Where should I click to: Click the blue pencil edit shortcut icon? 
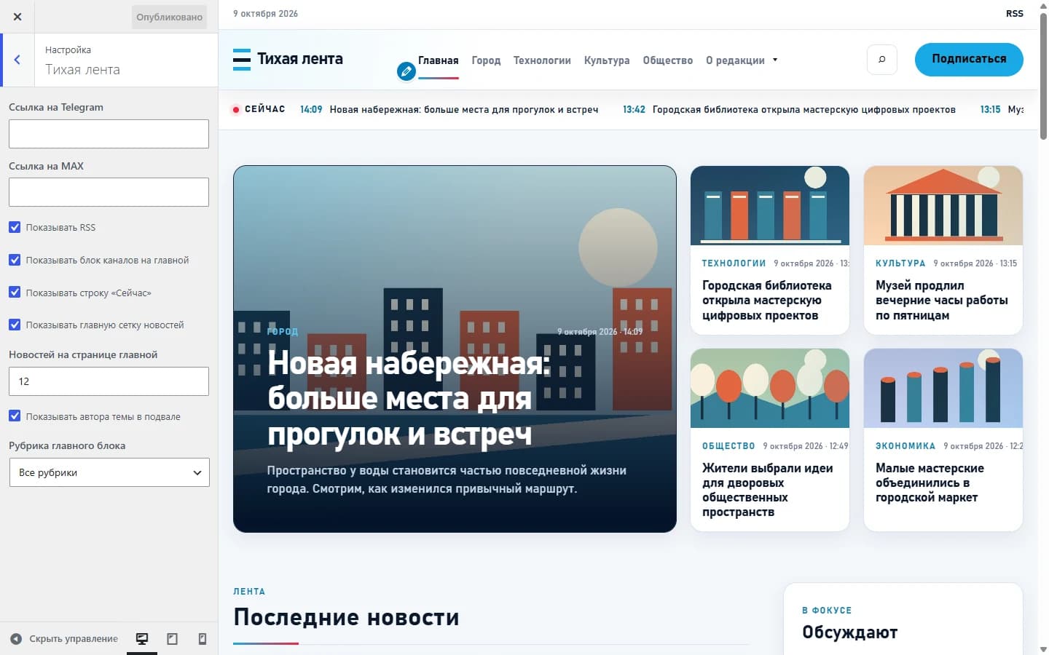(x=406, y=71)
